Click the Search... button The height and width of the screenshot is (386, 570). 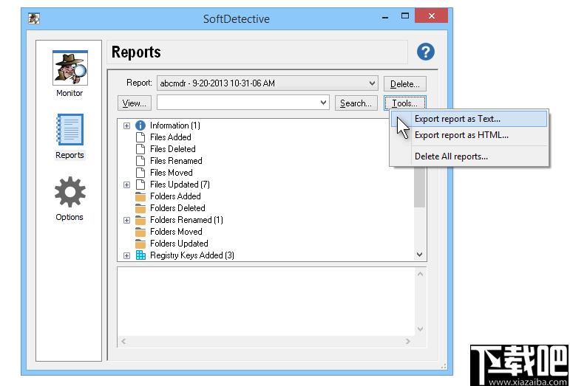356,103
